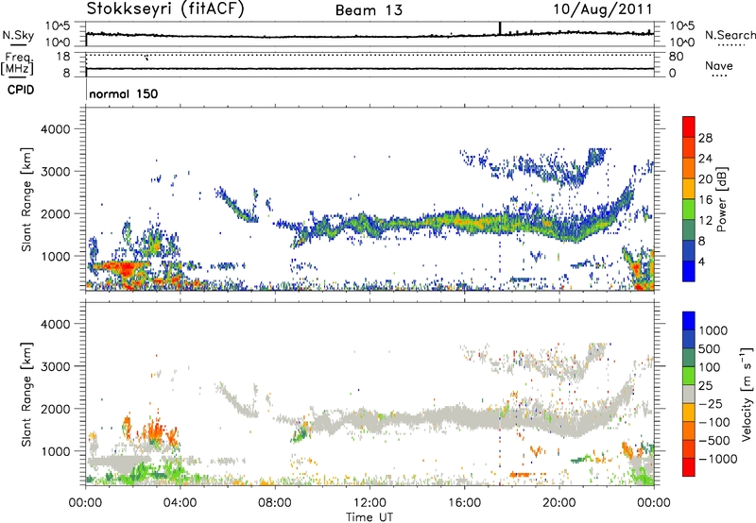This screenshot has height=523, width=756.
Task: Click the 'N.Sky' legend label
Action: click(18, 35)
